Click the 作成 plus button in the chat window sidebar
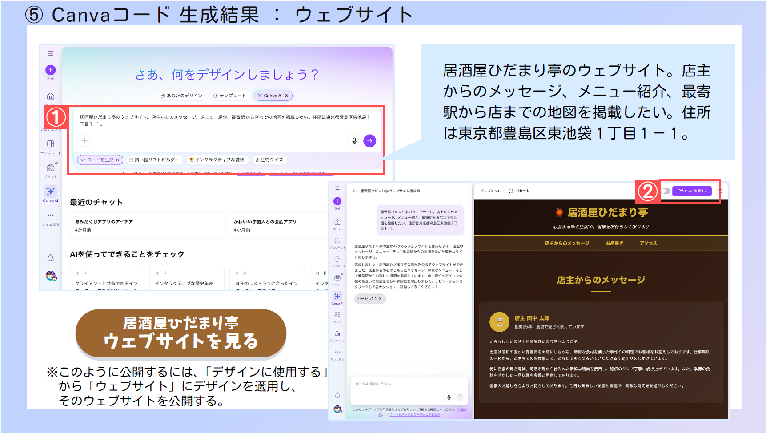Viewport: 766px width, 433px height. (337, 201)
